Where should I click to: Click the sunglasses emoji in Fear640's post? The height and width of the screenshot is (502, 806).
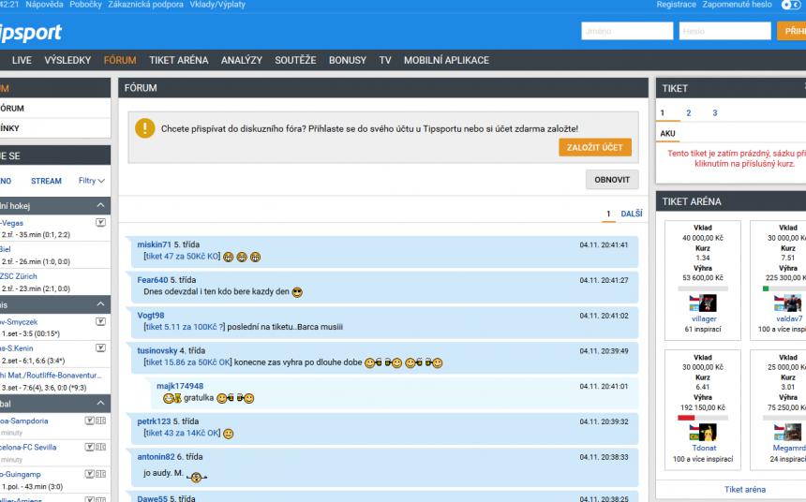[x=297, y=292]
